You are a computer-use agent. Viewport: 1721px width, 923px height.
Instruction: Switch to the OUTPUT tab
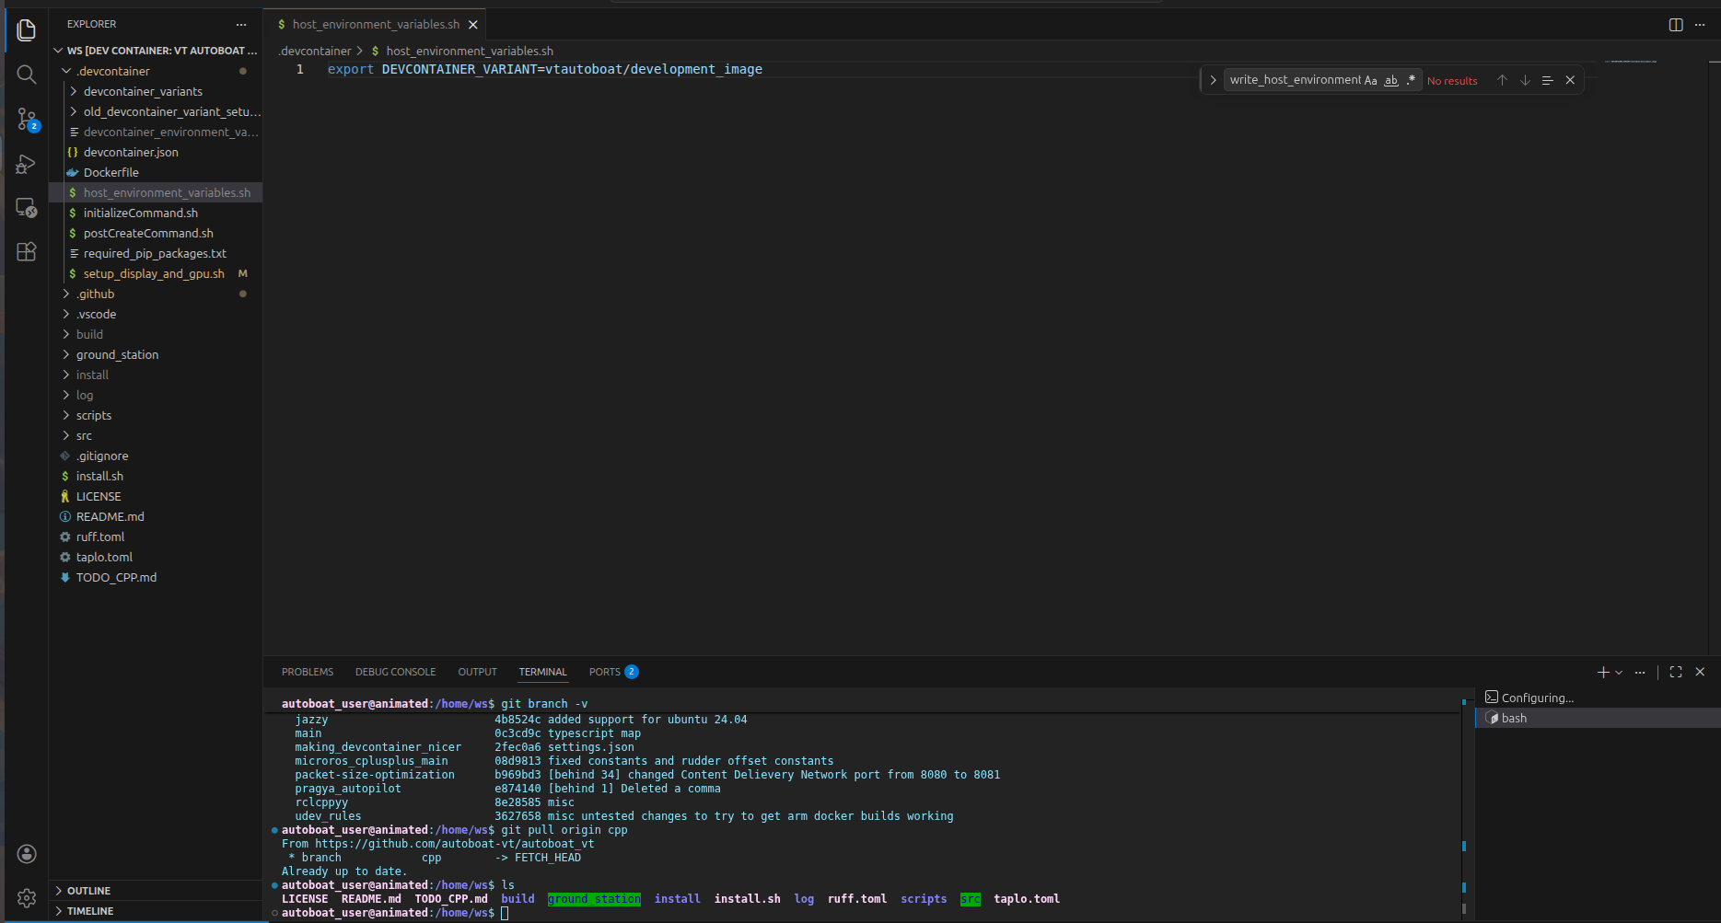click(x=477, y=672)
